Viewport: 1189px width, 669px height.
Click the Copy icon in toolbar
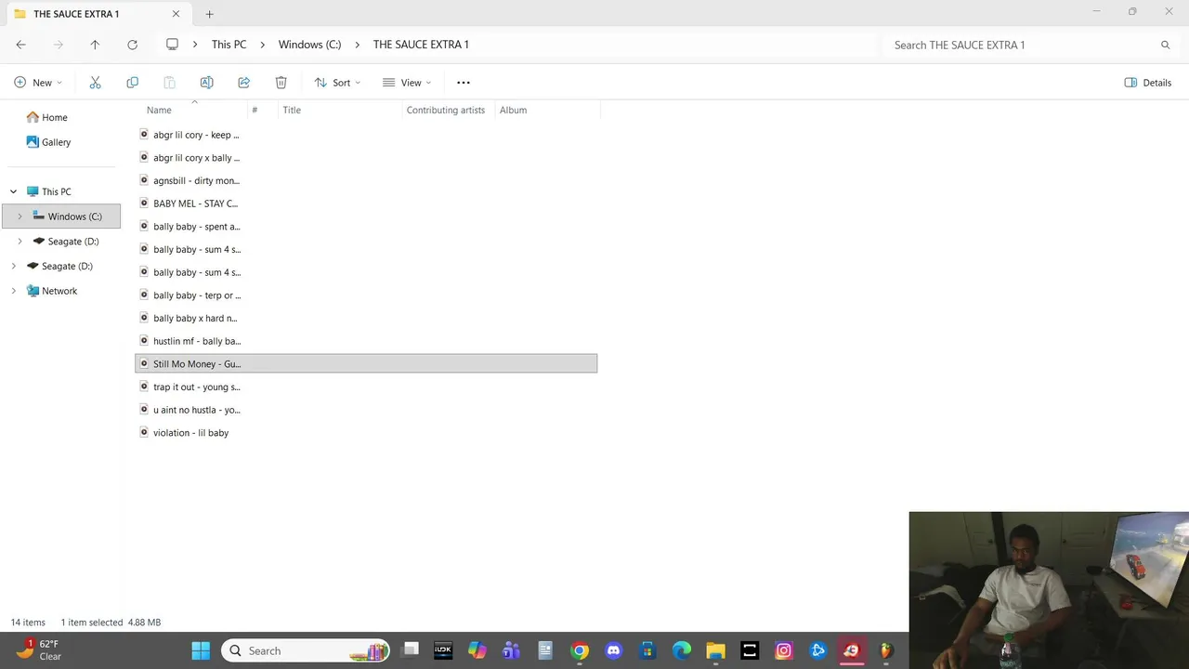pyautogui.click(x=132, y=83)
